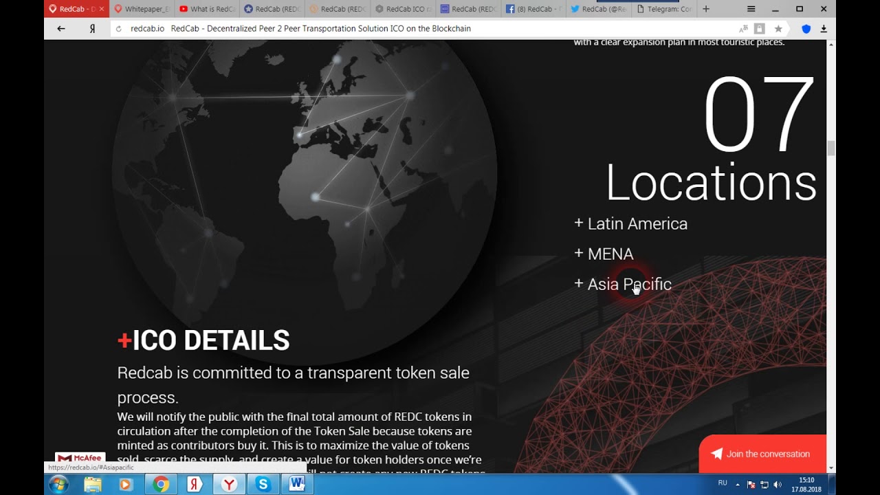The width and height of the screenshot is (880, 495).
Task: Switch to the 'What is RedCab' YouTube tab
Action: [206, 9]
